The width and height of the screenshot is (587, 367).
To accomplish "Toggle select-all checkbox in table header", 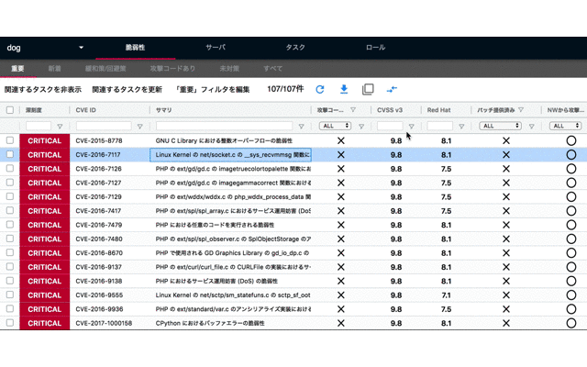I will pyautogui.click(x=10, y=110).
